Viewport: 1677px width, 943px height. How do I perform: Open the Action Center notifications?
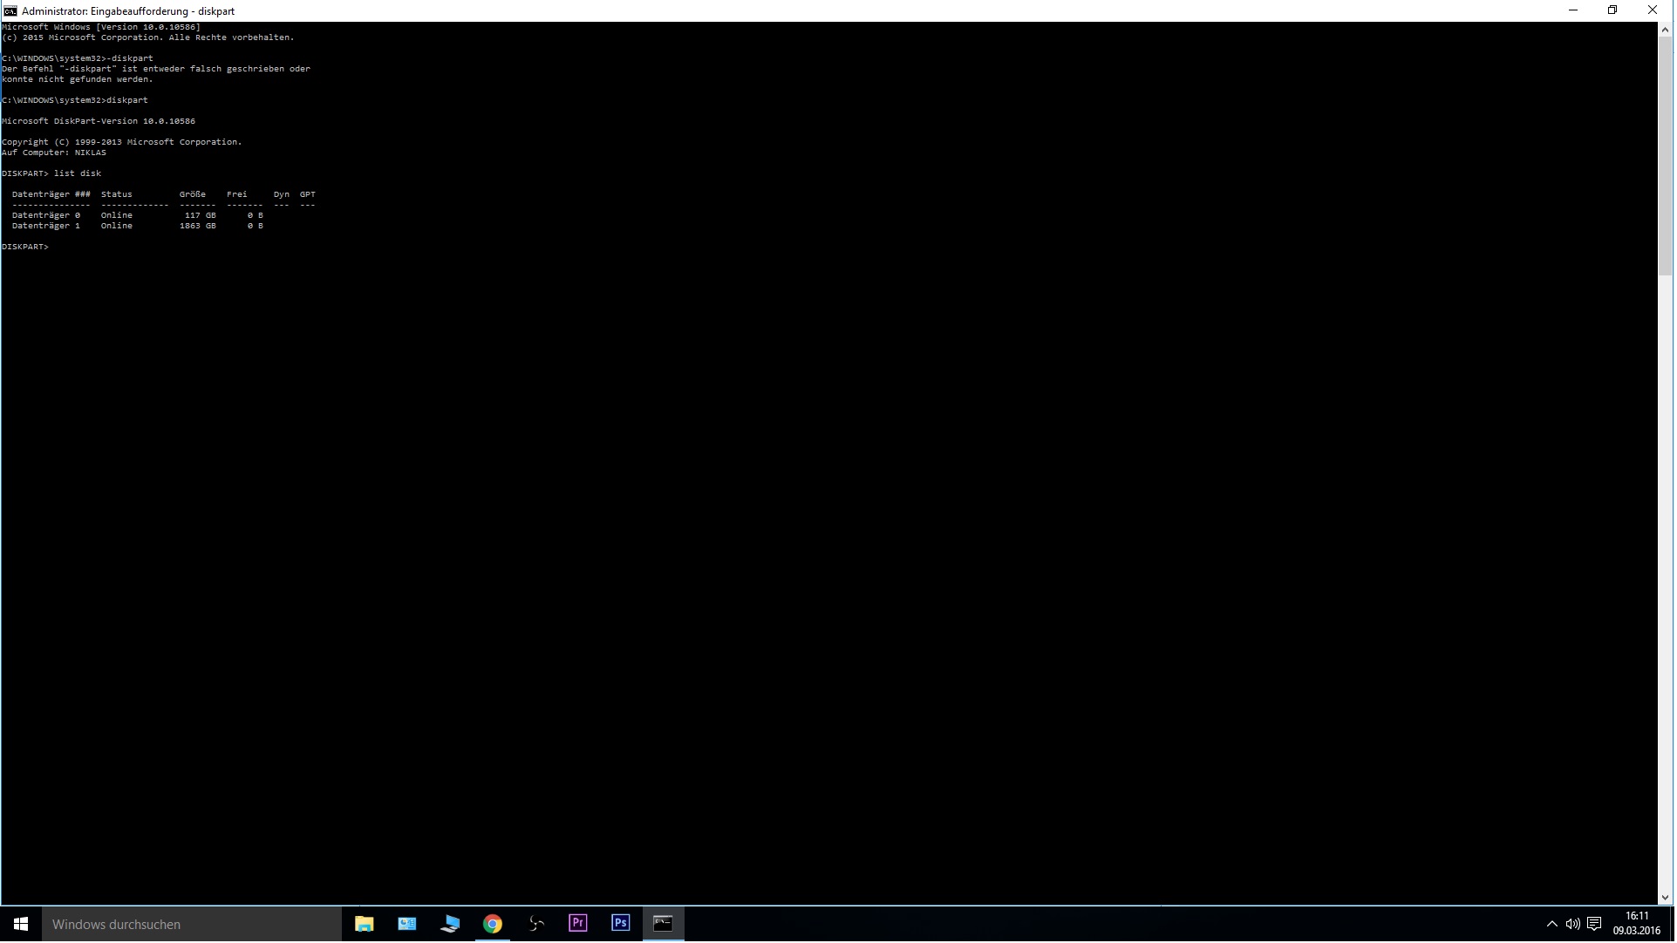click(1595, 925)
